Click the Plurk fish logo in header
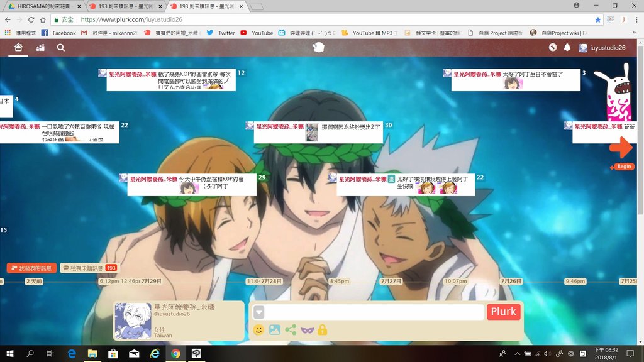Image resolution: width=644 pixels, height=362 pixels. pos(318,48)
